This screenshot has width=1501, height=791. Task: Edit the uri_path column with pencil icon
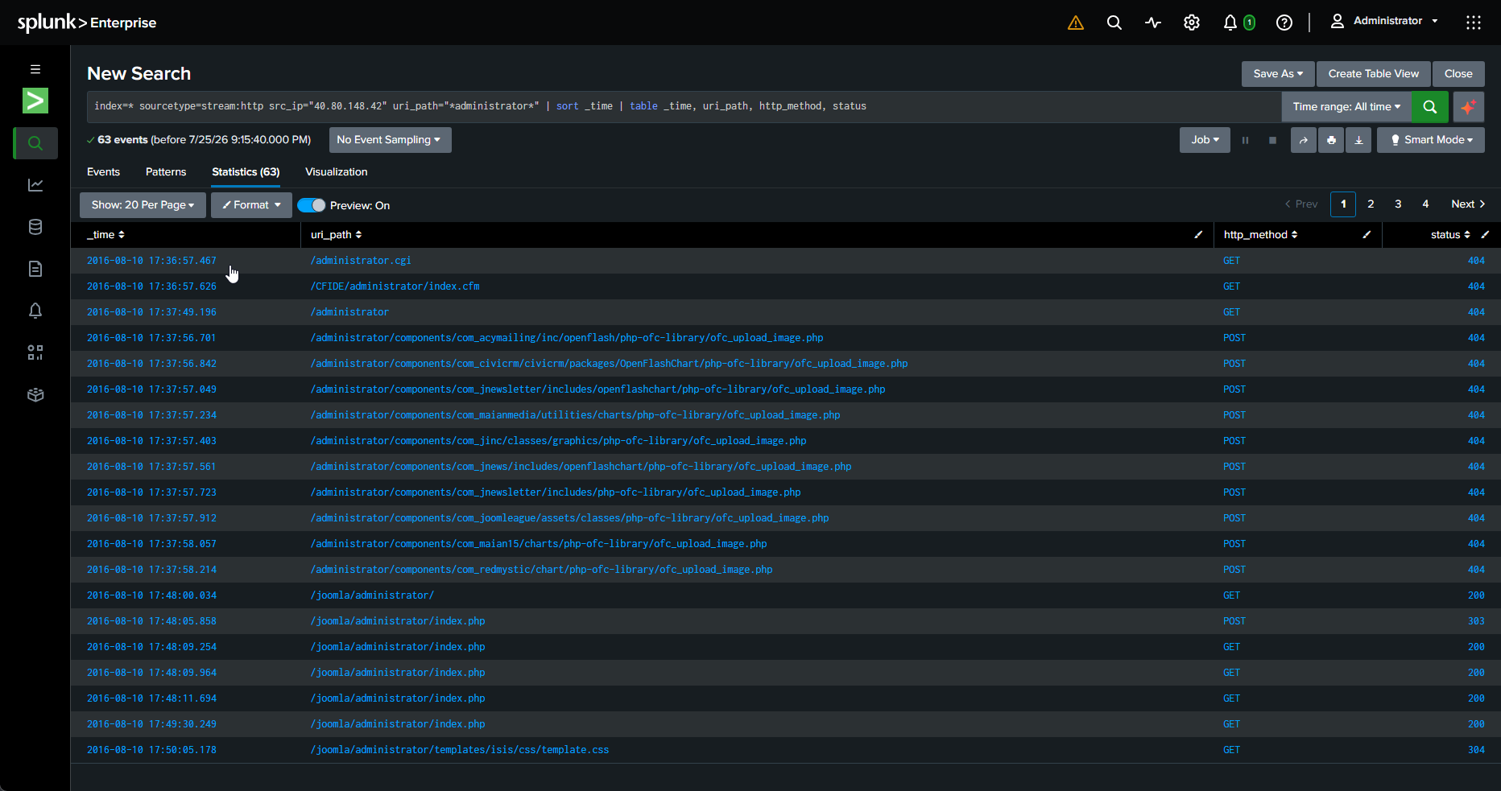[1198, 235]
